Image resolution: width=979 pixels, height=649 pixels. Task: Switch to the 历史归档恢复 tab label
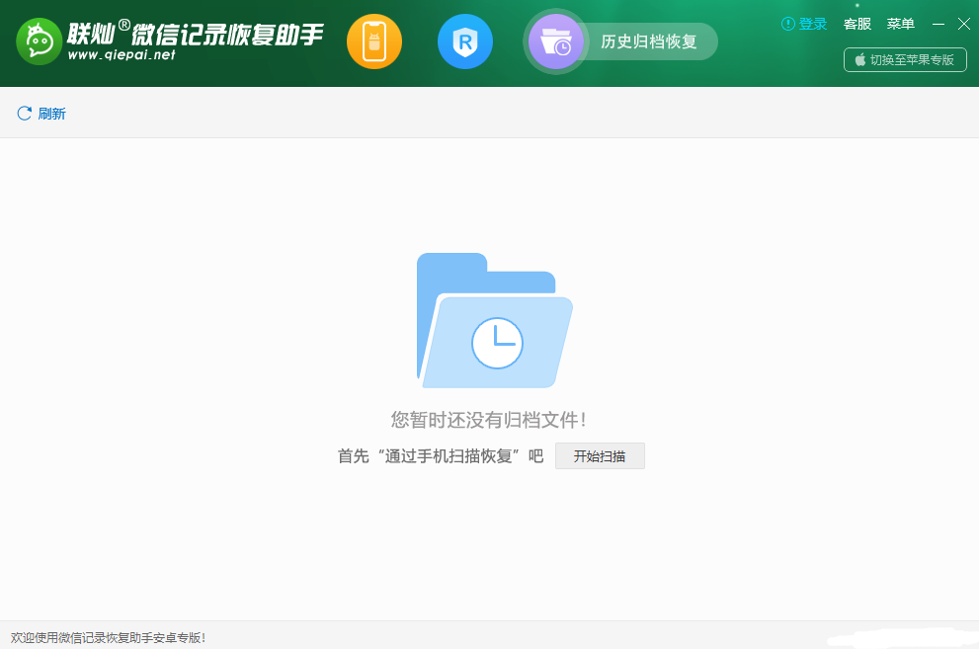click(649, 41)
